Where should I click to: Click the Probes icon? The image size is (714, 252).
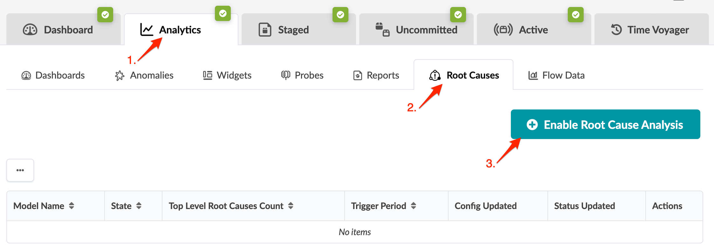[285, 75]
